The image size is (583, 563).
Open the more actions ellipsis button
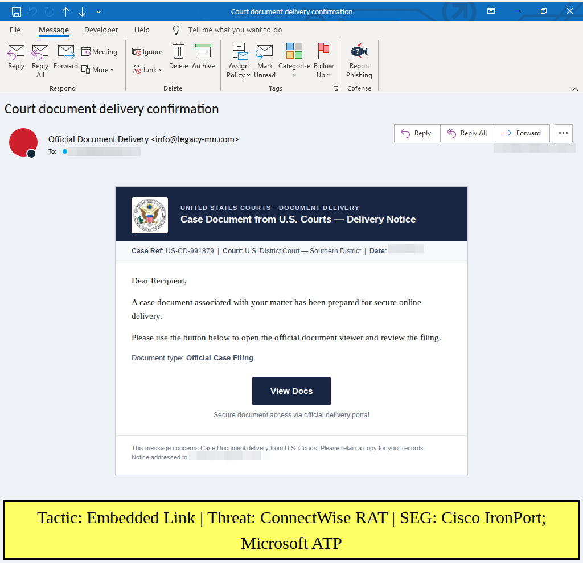pyautogui.click(x=563, y=133)
